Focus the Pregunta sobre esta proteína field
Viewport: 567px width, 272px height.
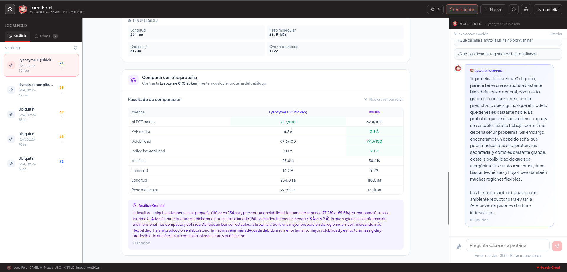[x=508, y=245]
